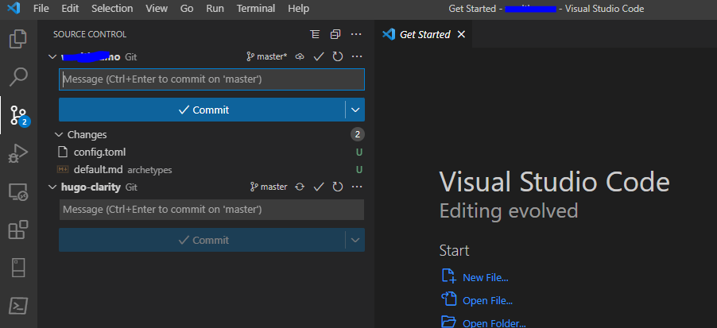Select config.toml in Changes list
717x328 pixels.
[99, 152]
